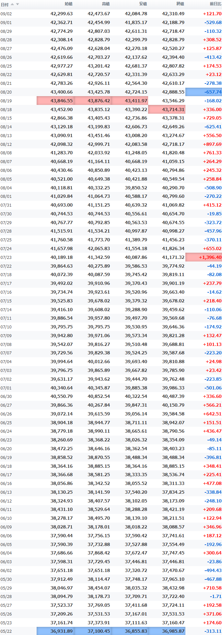This screenshot has width=222, height=635.
Task: Click the change value -494.43
Action: [x=213, y=570]
